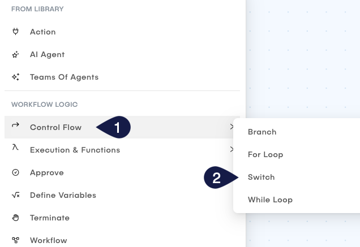Click the Approve checkmark circle icon

pyautogui.click(x=16, y=172)
